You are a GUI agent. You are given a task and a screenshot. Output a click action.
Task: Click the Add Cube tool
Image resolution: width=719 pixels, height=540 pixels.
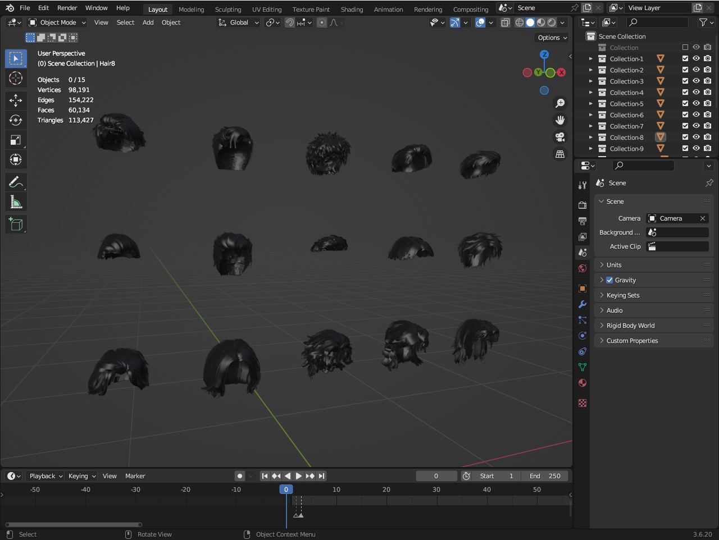click(16, 225)
